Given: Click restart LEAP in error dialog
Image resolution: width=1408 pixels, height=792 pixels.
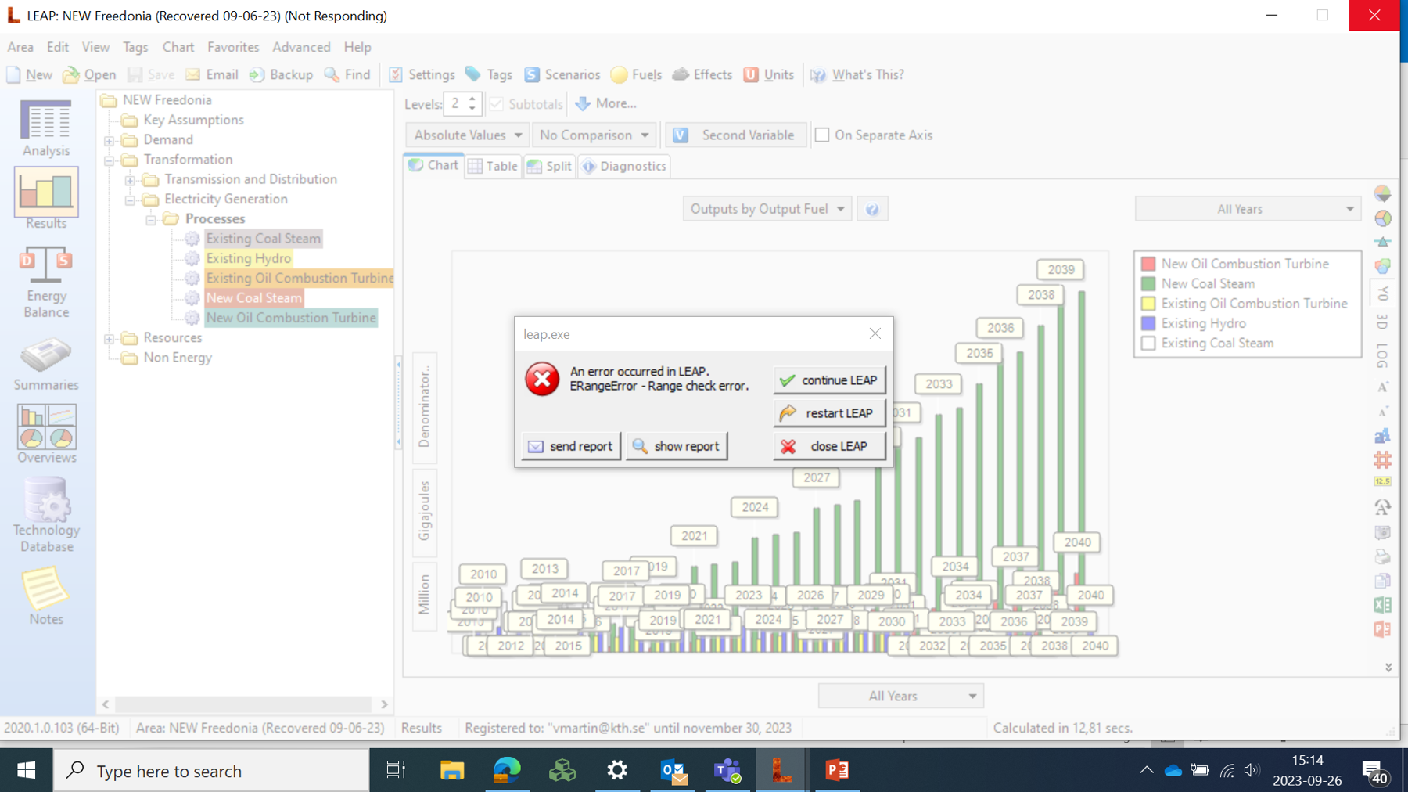Looking at the screenshot, I should tap(829, 412).
